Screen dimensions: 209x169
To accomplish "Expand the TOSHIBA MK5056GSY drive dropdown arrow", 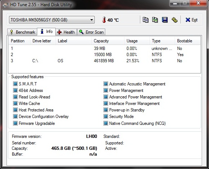I will pos(91,20).
